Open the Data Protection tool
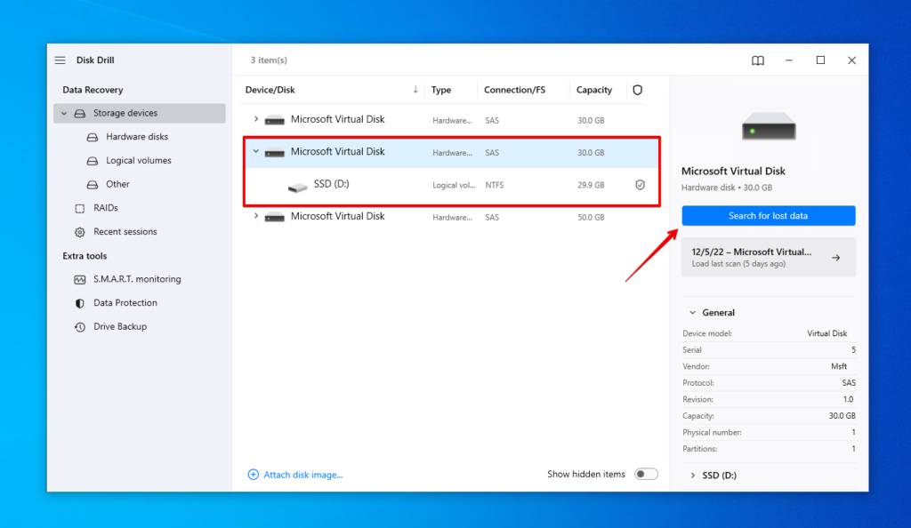This screenshot has width=911, height=528. [125, 302]
